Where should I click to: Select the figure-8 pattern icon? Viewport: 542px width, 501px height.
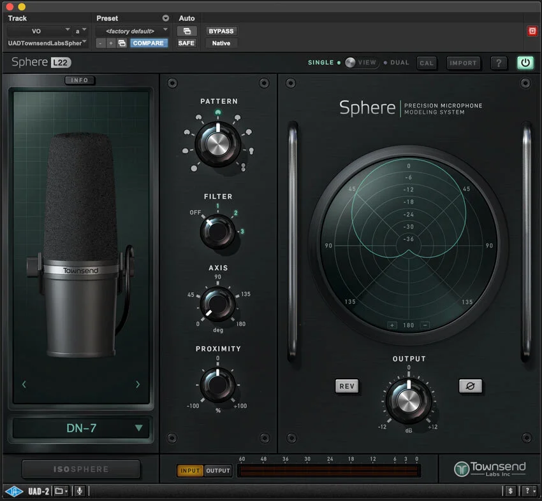[x=244, y=167]
